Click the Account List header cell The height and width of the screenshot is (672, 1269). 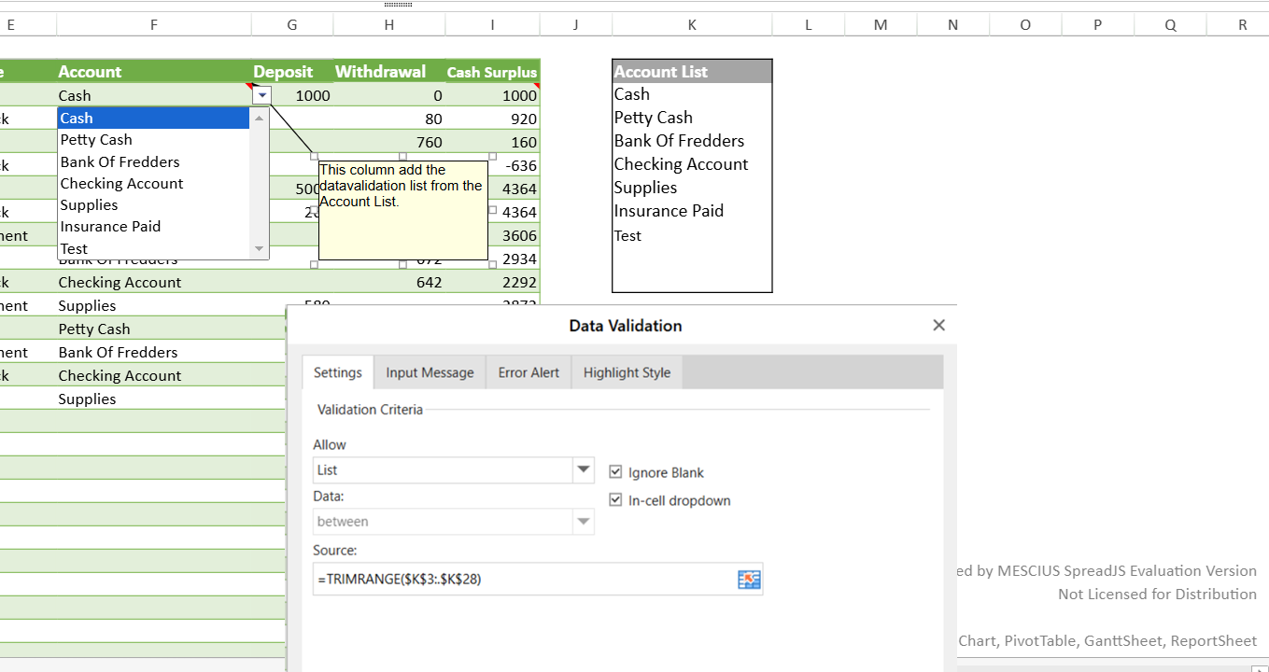(x=691, y=72)
